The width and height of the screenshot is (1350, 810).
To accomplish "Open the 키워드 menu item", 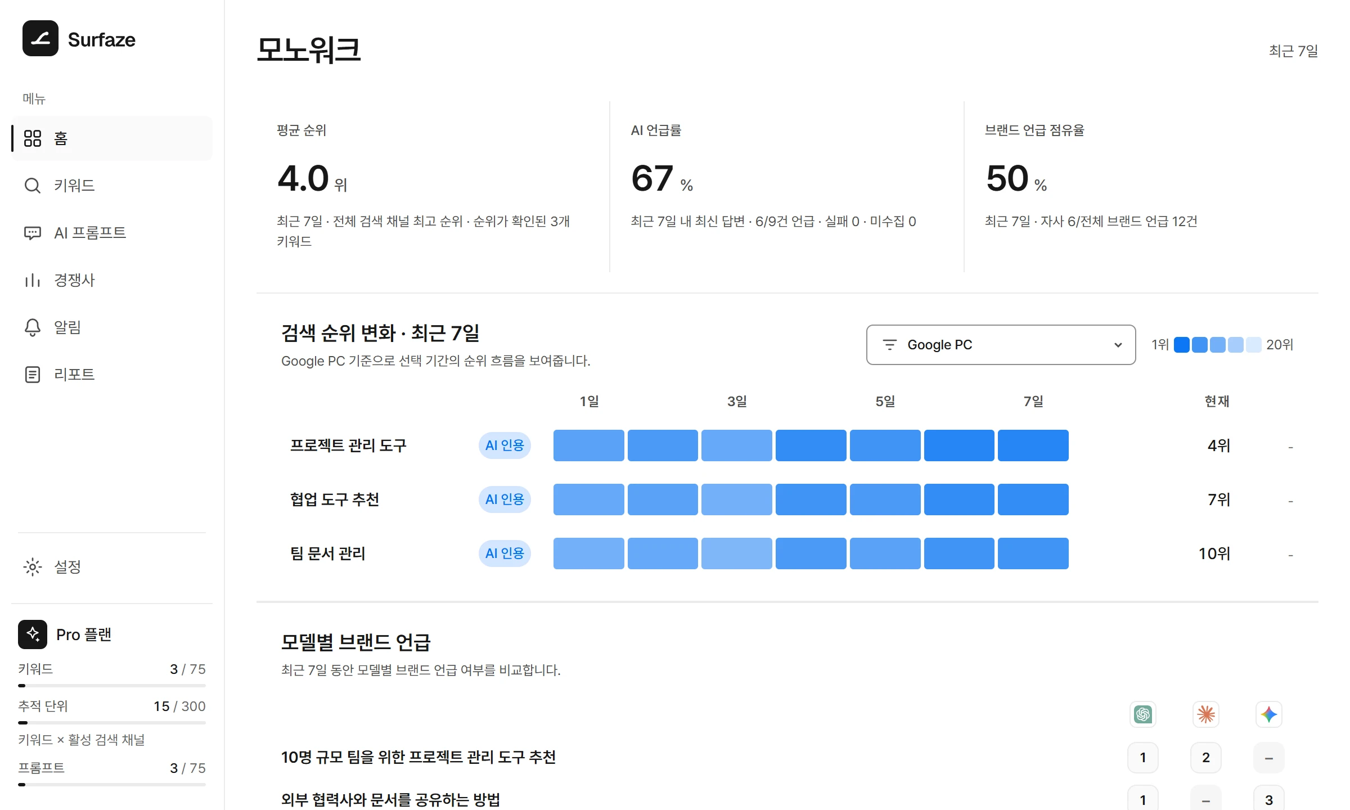I will (112, 186).
